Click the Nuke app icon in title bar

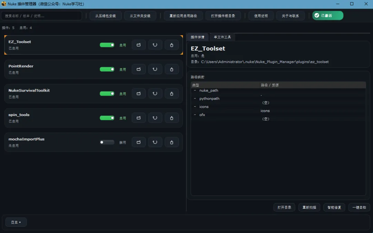coord(3,4)
